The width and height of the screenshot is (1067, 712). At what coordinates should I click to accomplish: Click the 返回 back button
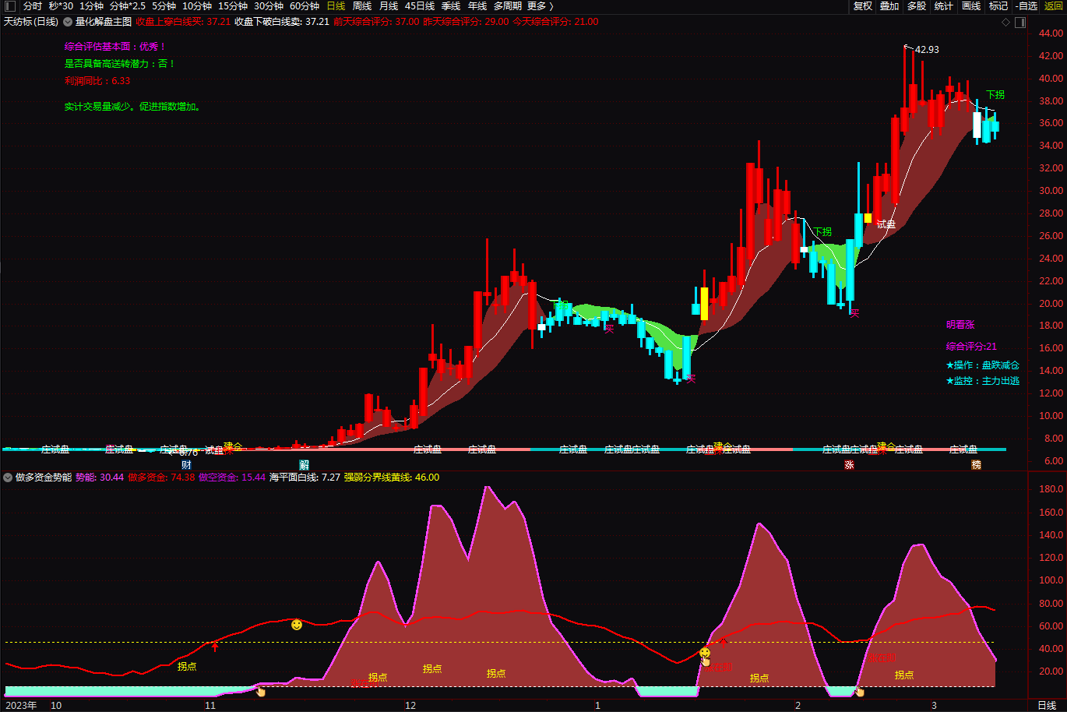pyautogui.click(x=1054, y=6)
